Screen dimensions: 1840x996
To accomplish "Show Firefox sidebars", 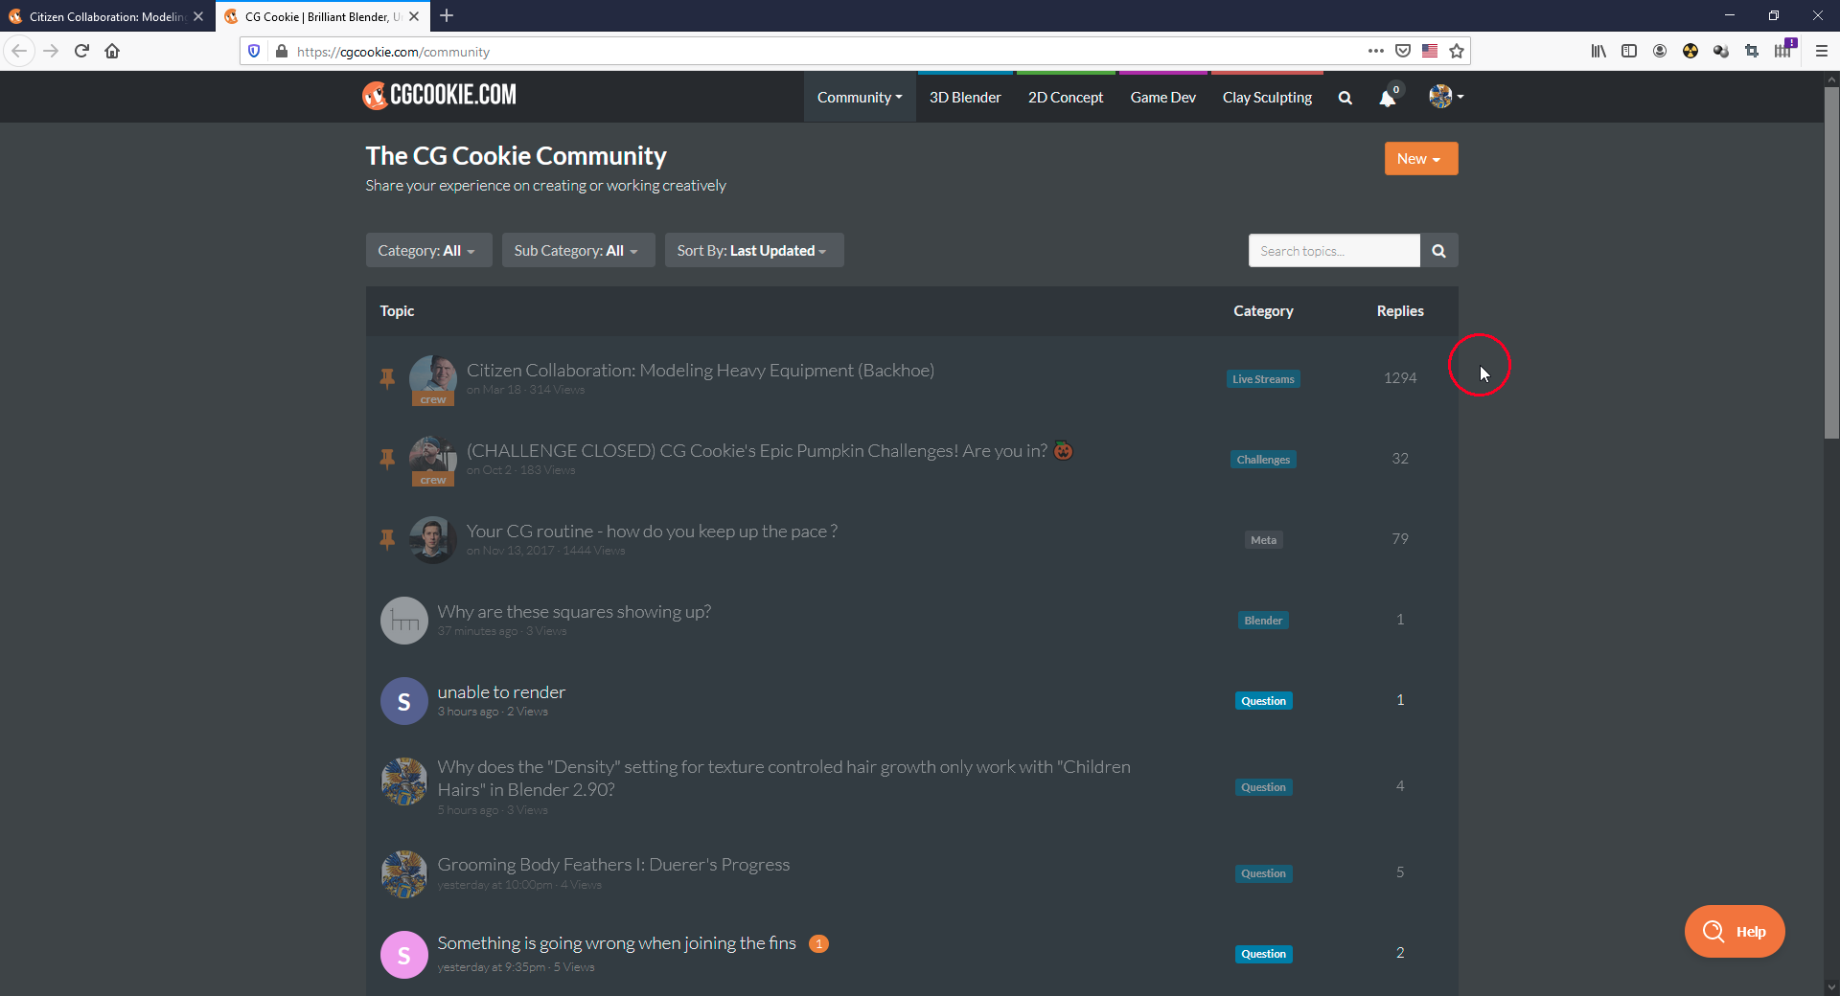I will [x=1629, y=51].
